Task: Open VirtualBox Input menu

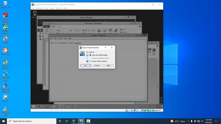Action: coord(52,8)
